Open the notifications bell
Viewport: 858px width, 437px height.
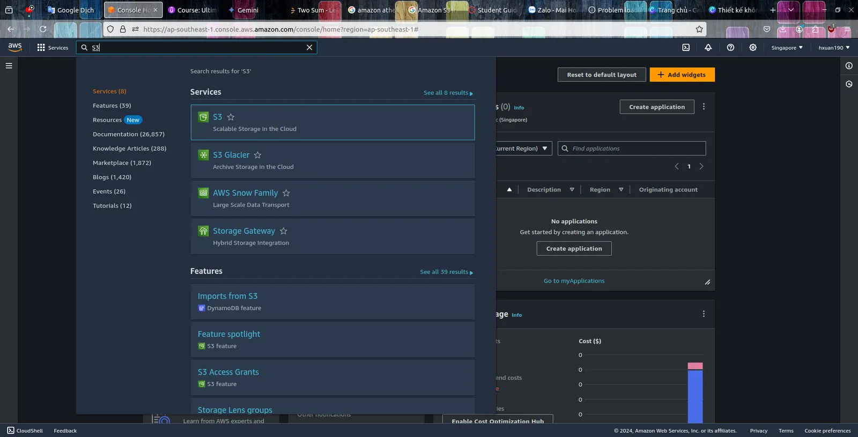tap(708, 48)
